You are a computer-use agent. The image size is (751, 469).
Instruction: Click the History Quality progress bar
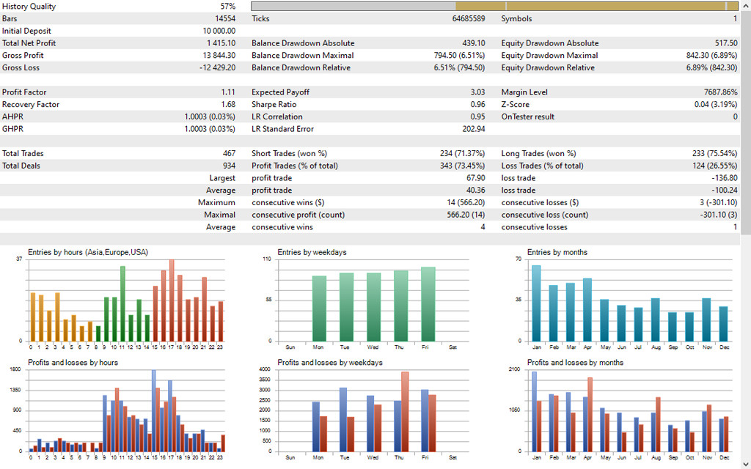tap(494, 7)
